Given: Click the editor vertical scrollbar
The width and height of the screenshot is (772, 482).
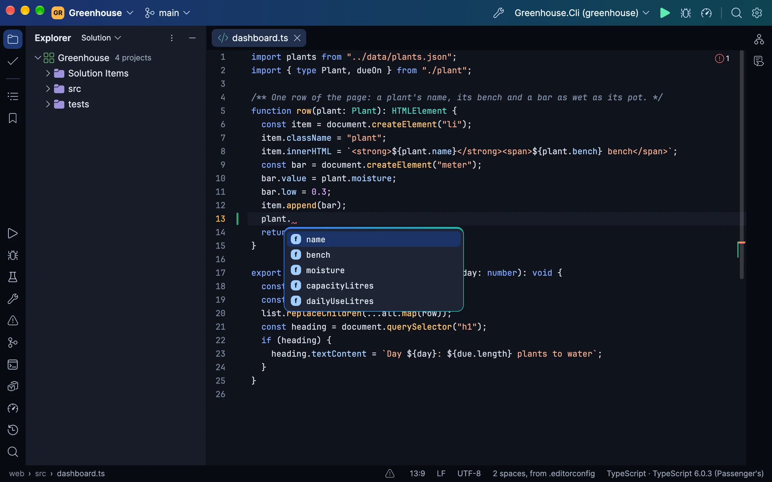Looking at the screenshot, I should pos(742,165).
